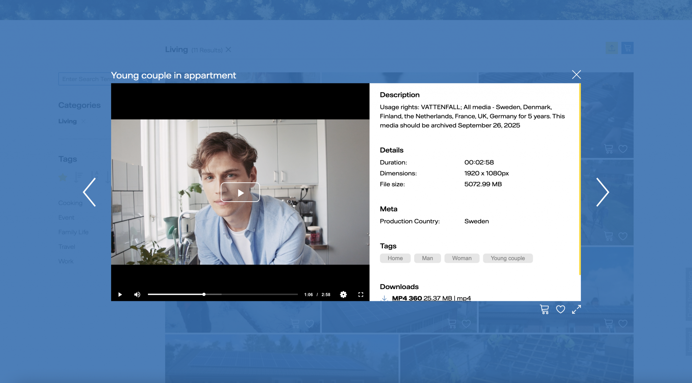Select the Home tag
The image size is (692, 383).
coord(395,258)
